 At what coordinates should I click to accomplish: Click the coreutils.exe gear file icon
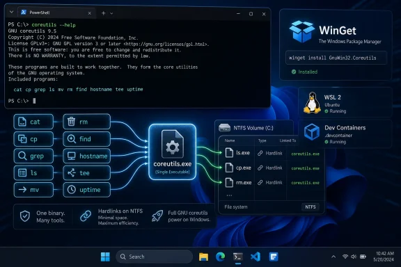click(x=173, y=144)
